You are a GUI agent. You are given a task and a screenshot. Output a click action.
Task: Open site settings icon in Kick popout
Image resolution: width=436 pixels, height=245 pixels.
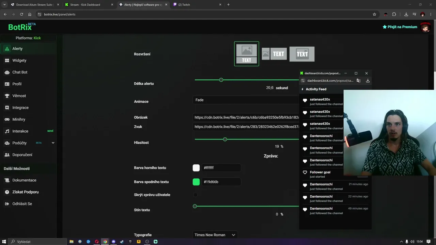click(303, 81)
